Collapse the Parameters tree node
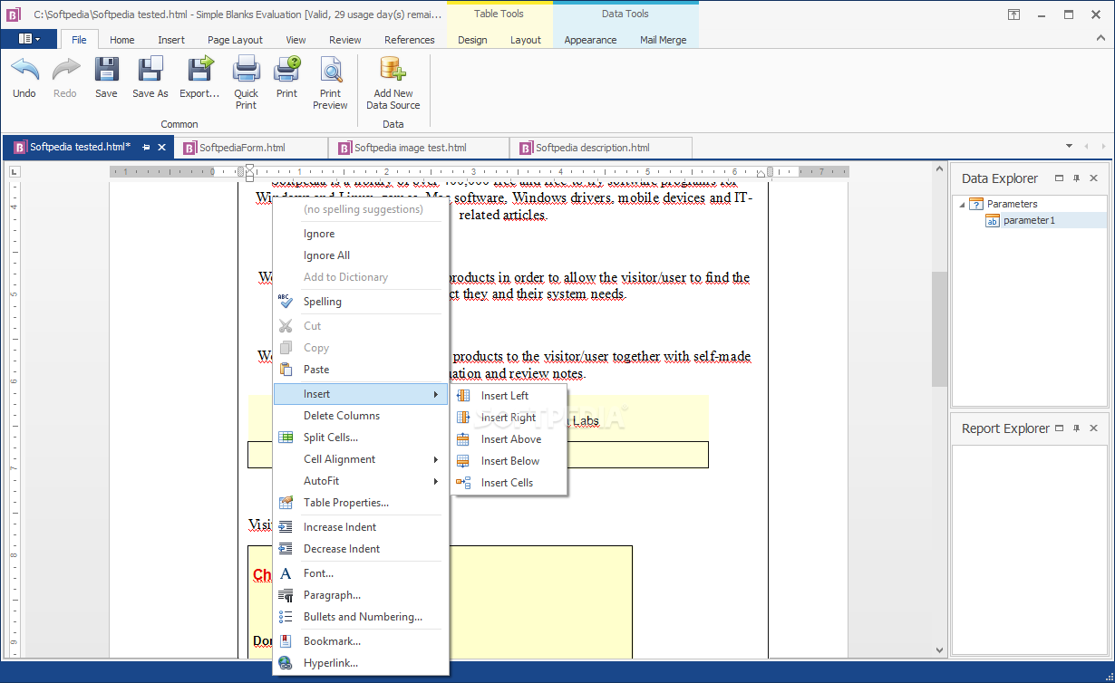 coord(962,204)
